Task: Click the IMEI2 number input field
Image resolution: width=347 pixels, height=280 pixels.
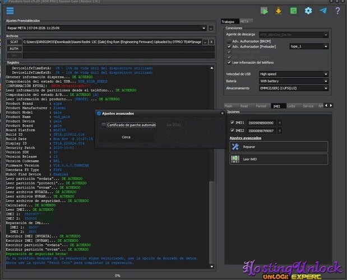Action: click(x=261, y=131)
